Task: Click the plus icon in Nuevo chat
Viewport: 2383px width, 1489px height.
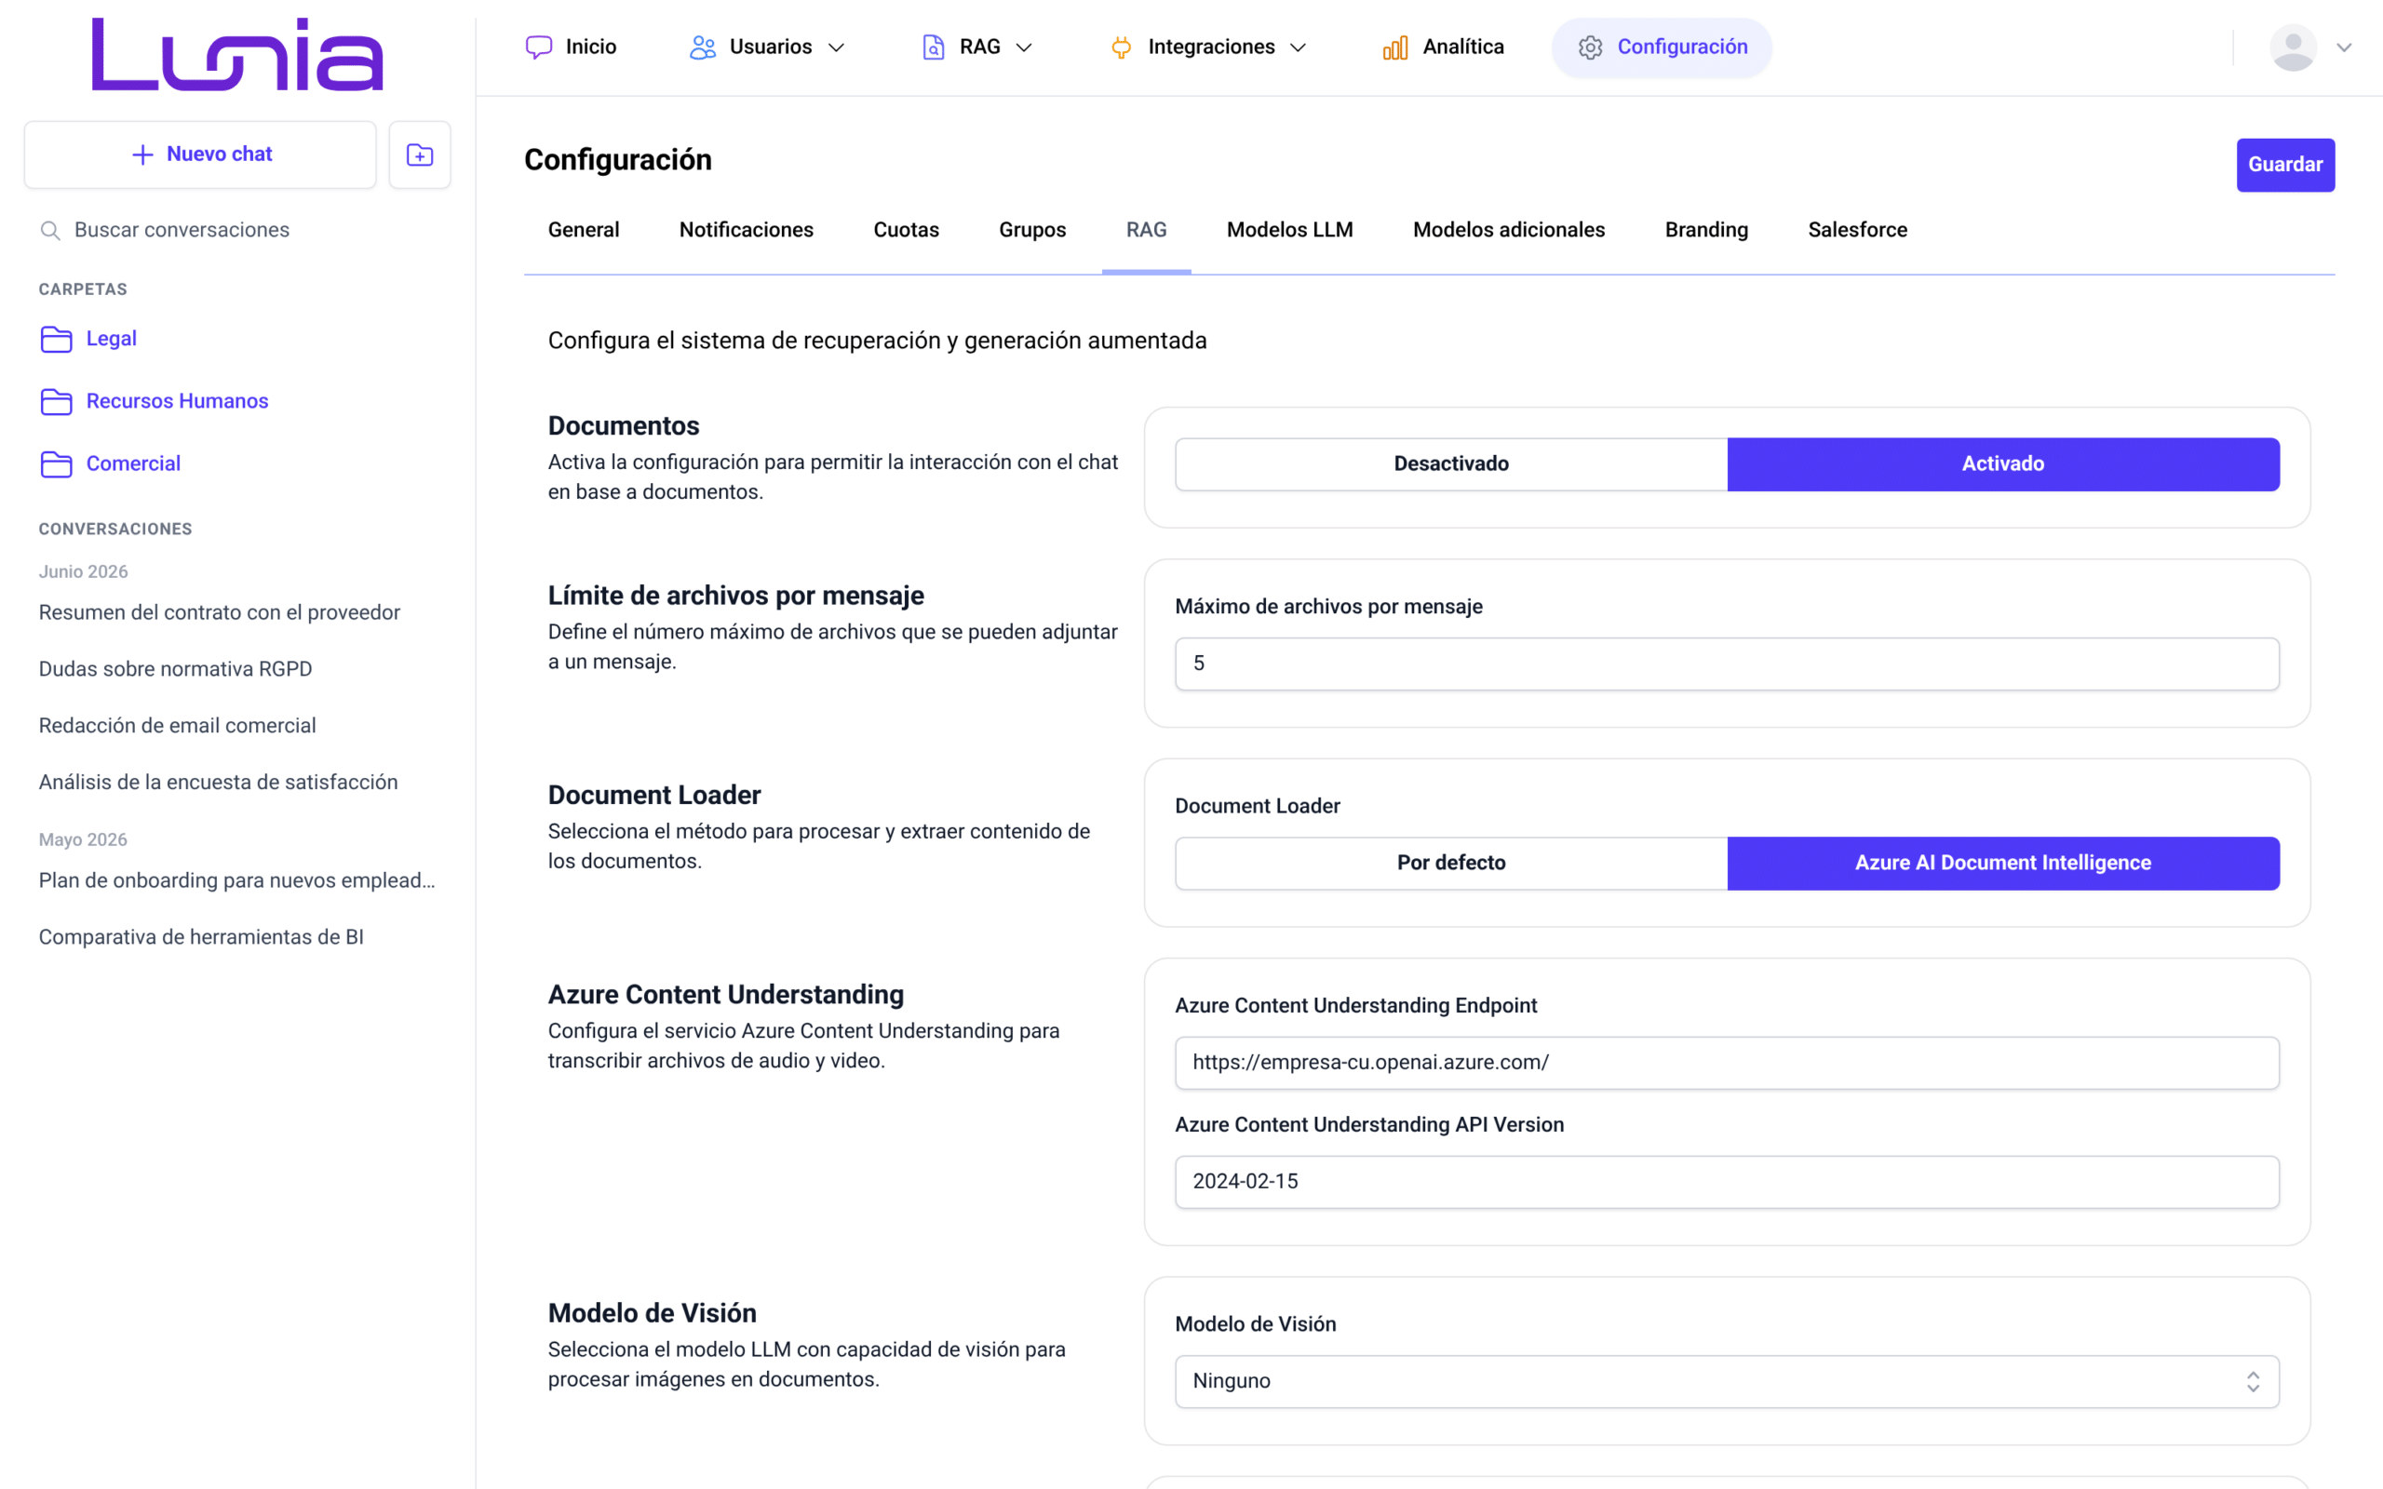Action: tap(142, 154)
